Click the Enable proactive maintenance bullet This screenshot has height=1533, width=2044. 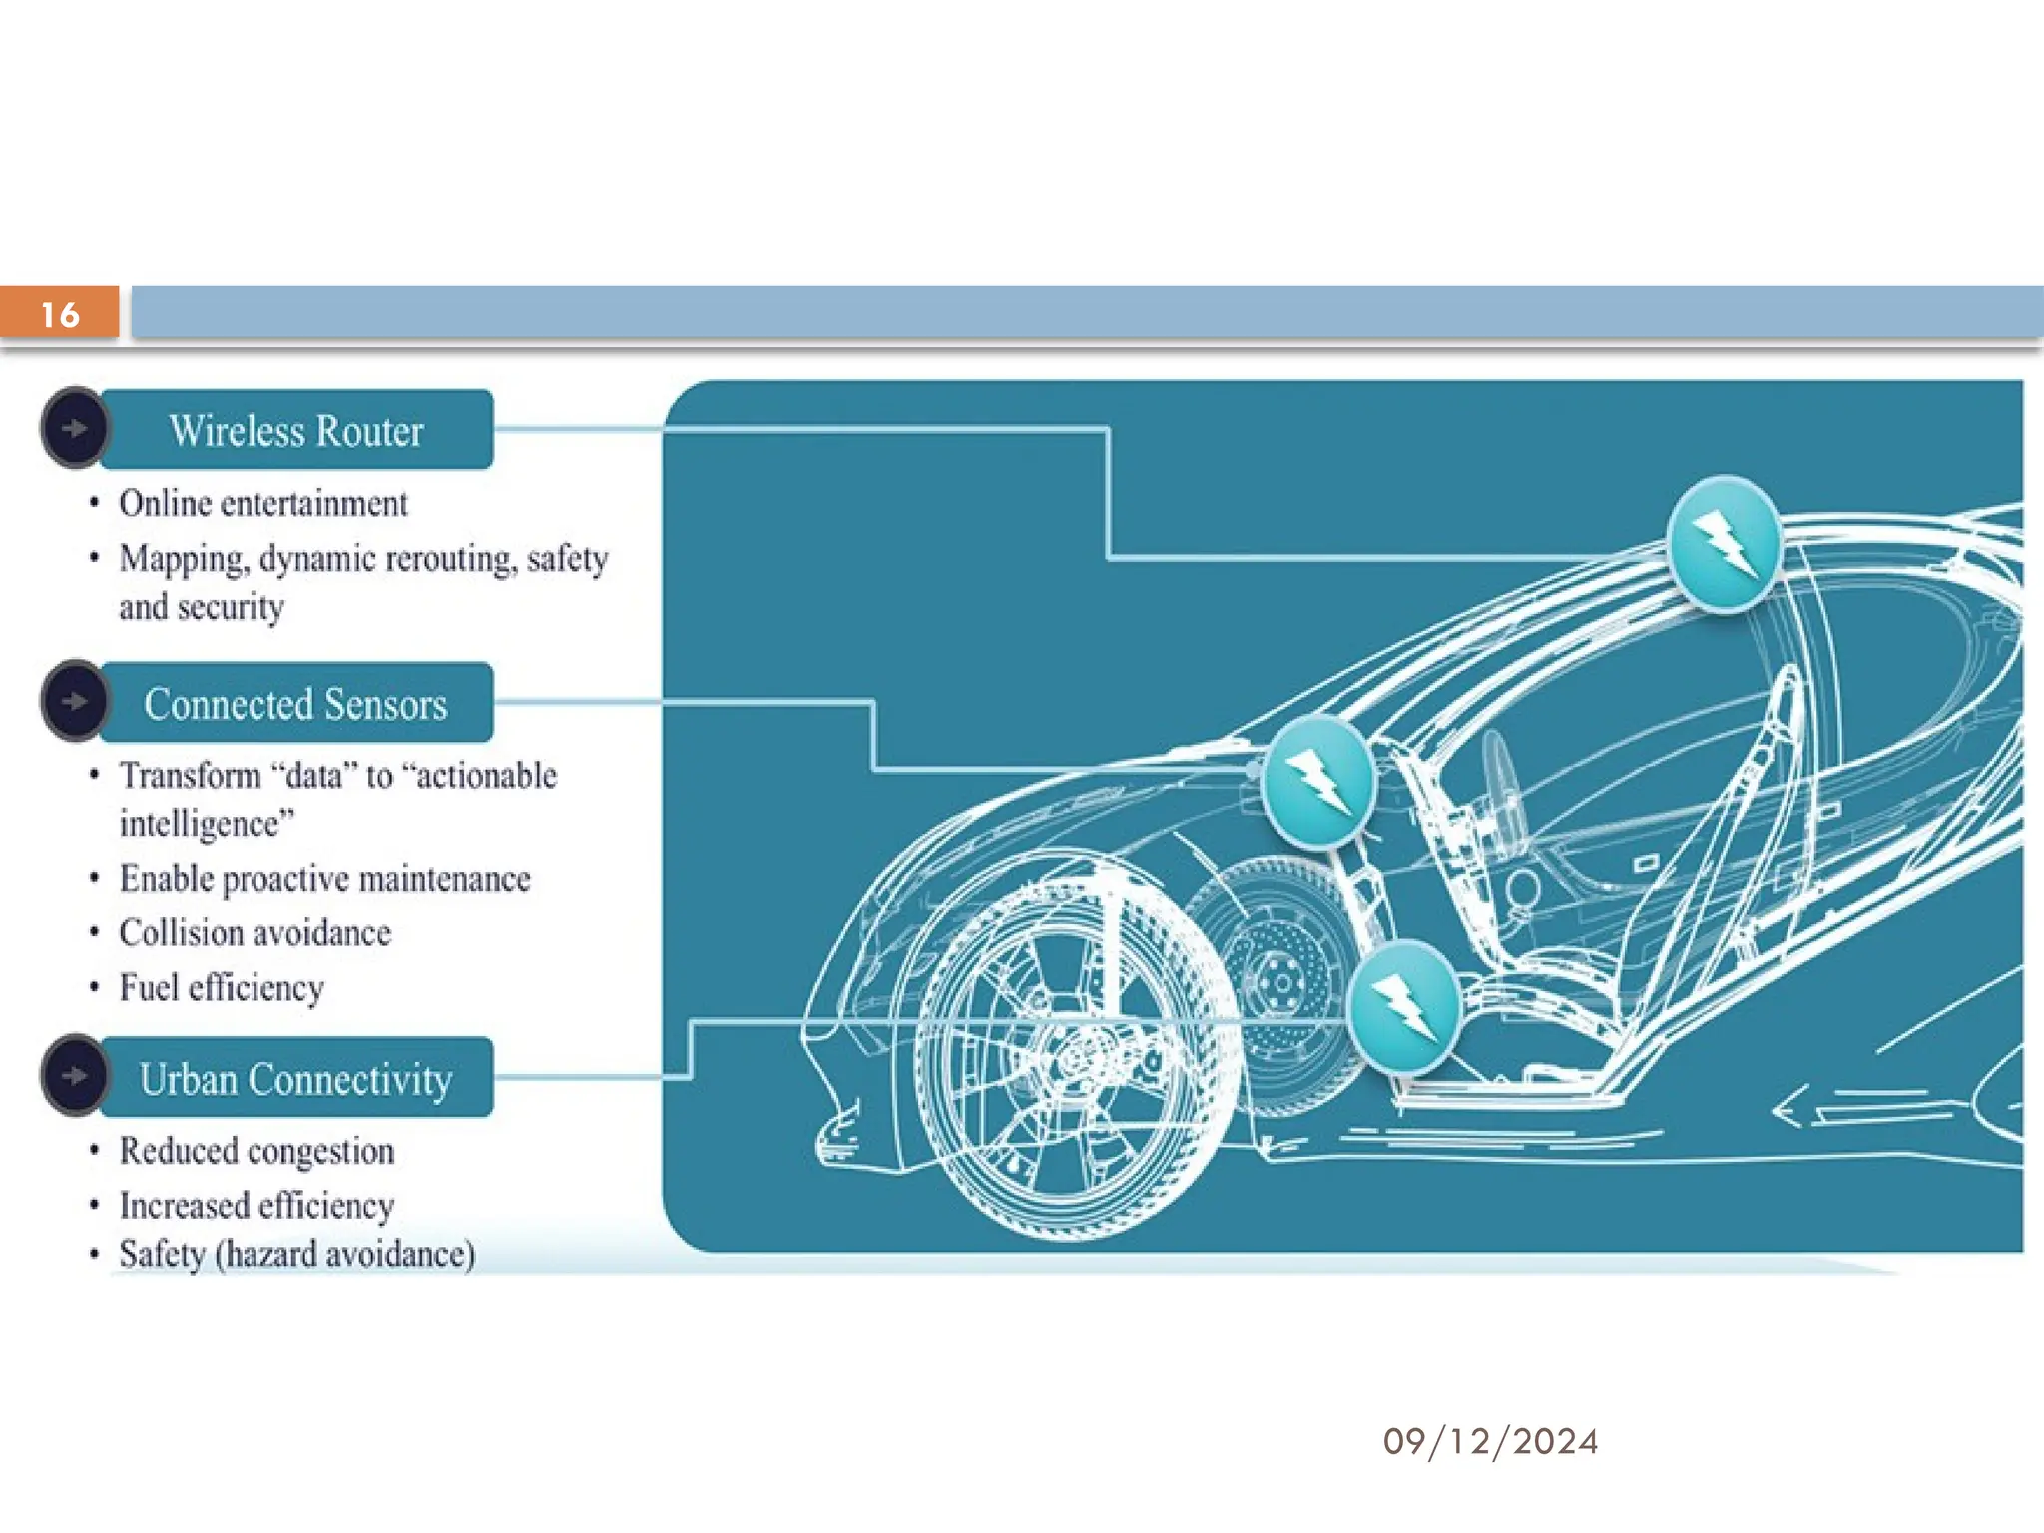pyautogui.click(x=325, y=879)
